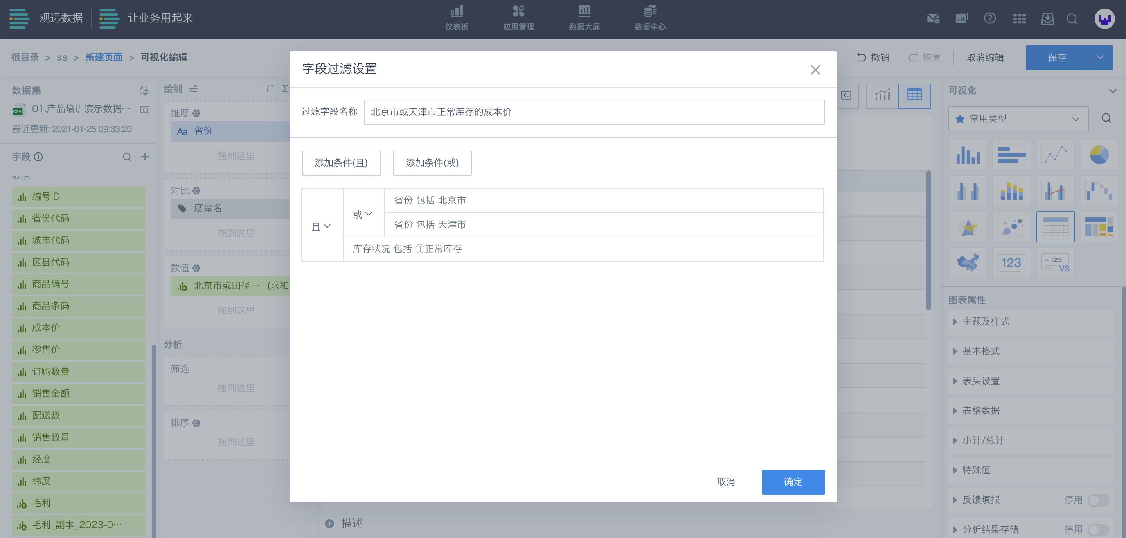This screenshot has height=538, width=1126.
Task: Switch to table view toggle button
Action: pos(914,95)
